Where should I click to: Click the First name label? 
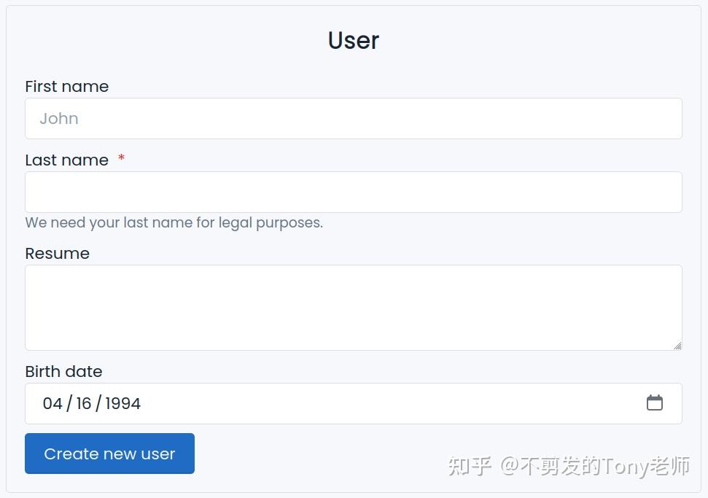tap(66, 86)
